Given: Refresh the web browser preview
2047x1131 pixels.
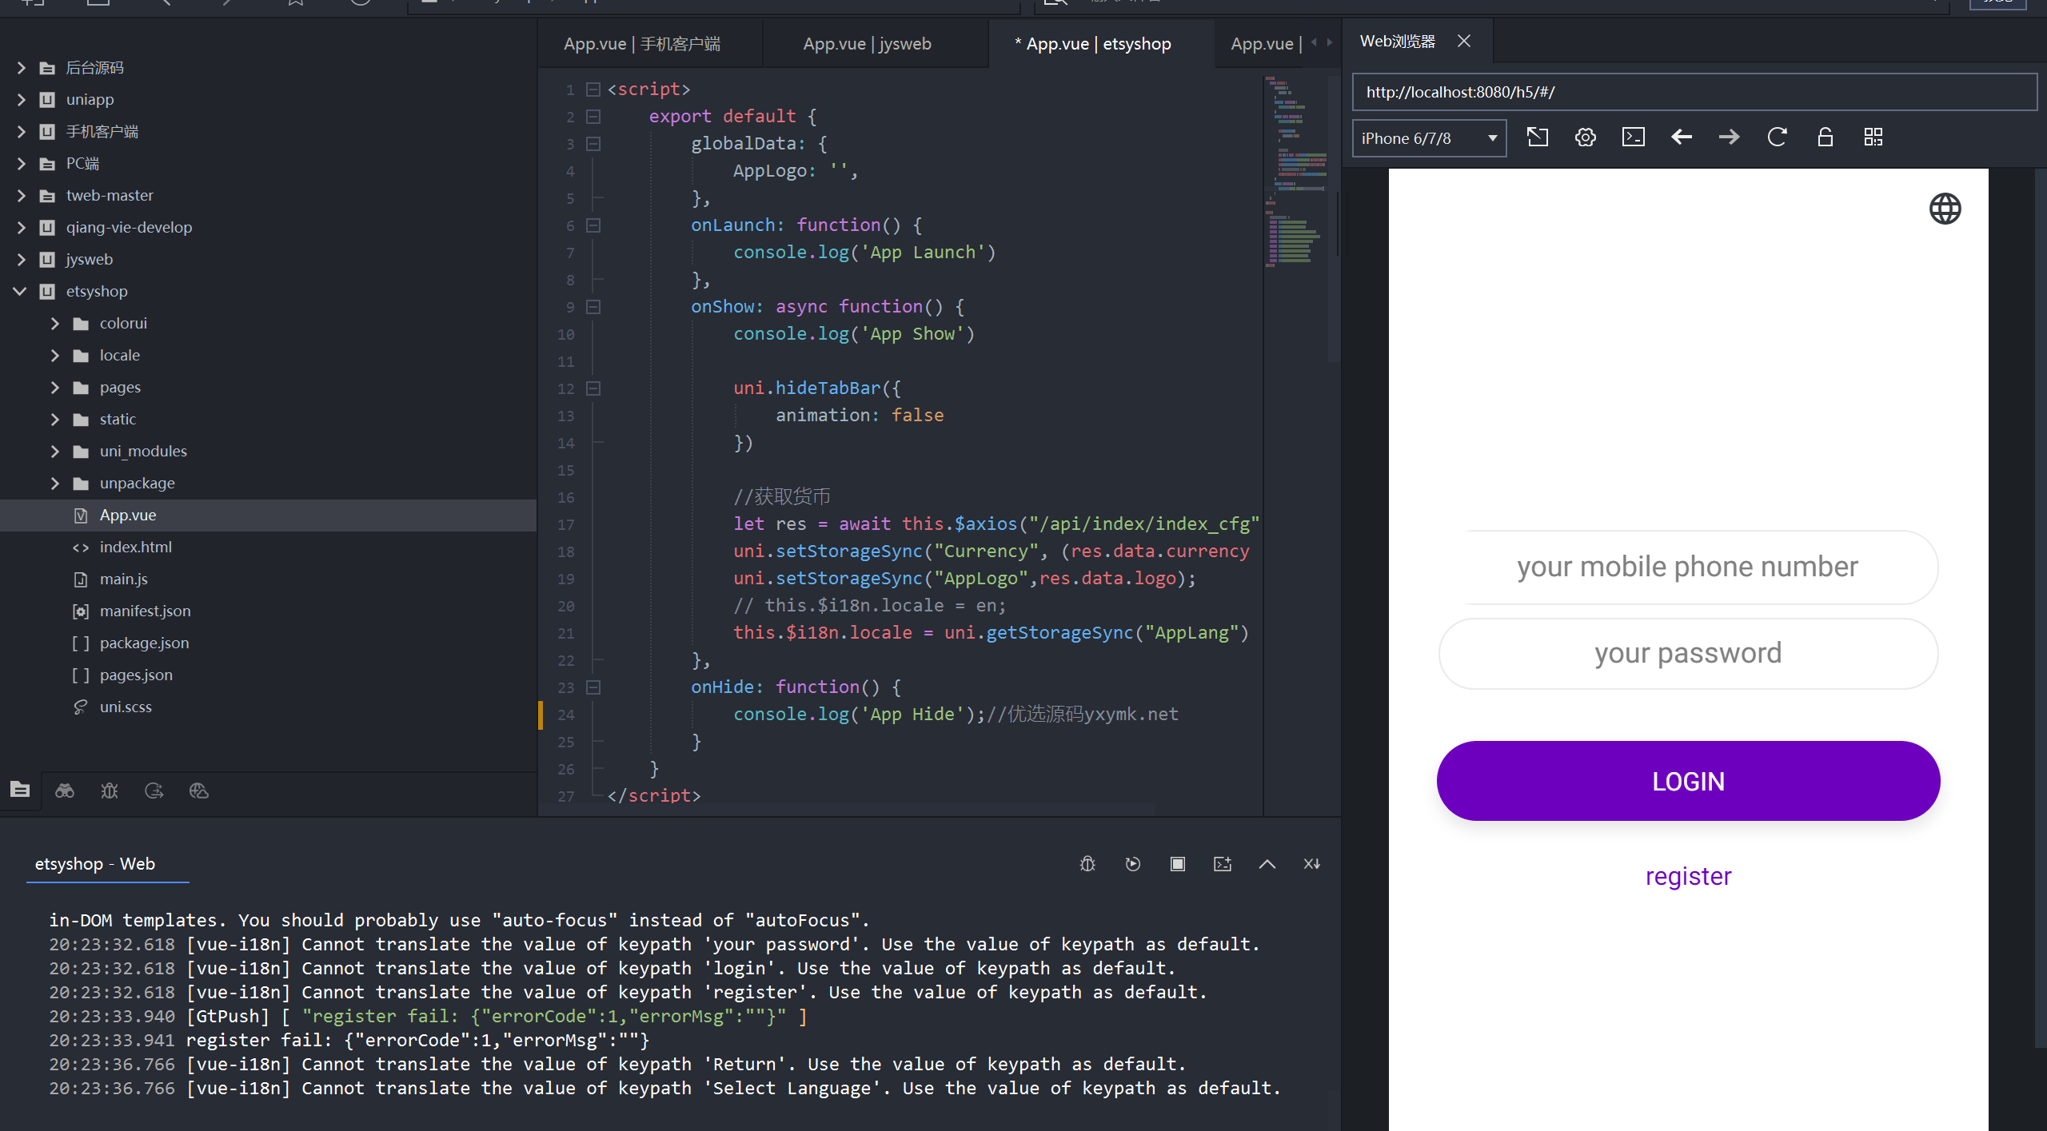Looking at the screenshot, I should [x=1777, y=137].
